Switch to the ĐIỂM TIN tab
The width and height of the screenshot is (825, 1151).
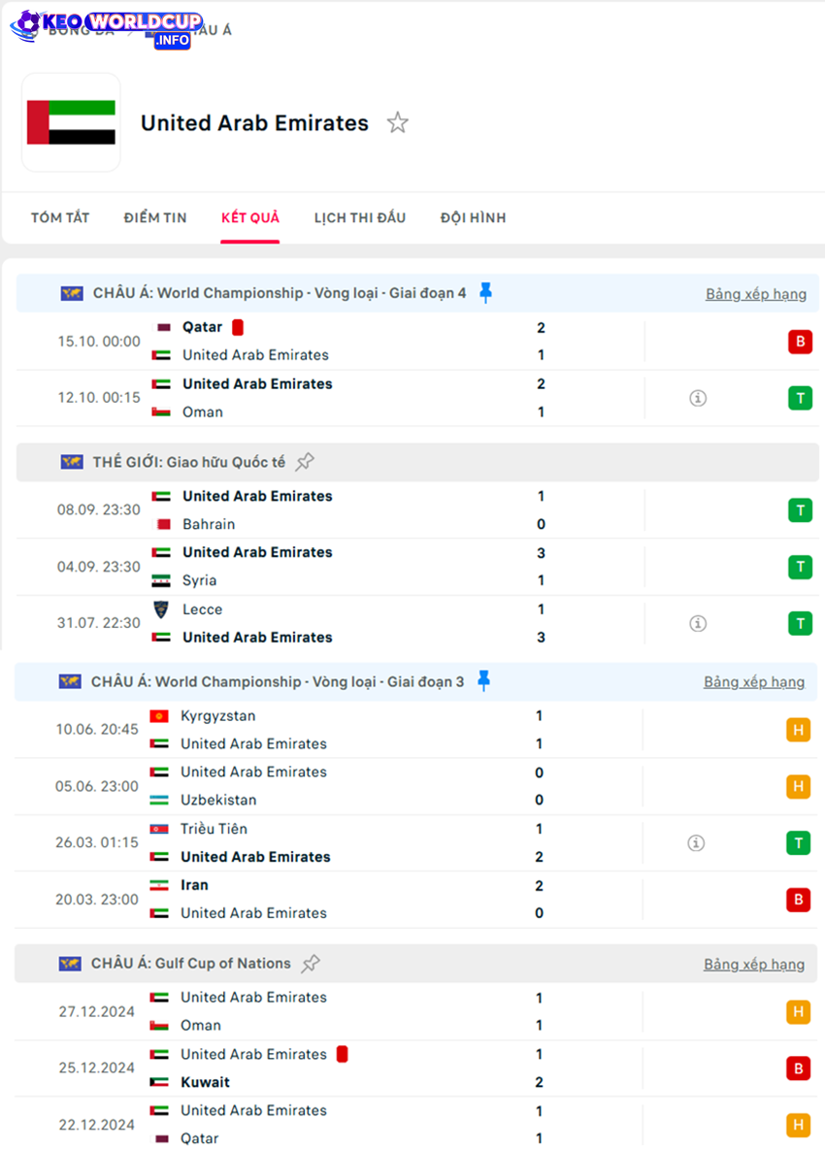(x=155, y=218)
